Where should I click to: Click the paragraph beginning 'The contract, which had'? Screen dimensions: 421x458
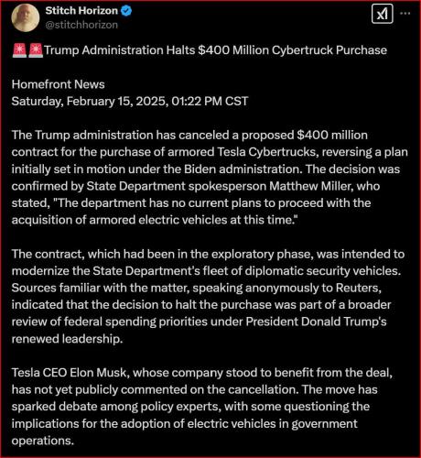pyautogui.click(x=208, y=296)
